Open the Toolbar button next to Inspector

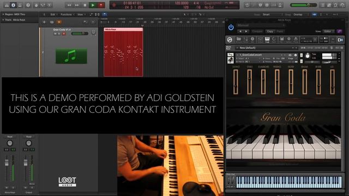tap(20, 5)
